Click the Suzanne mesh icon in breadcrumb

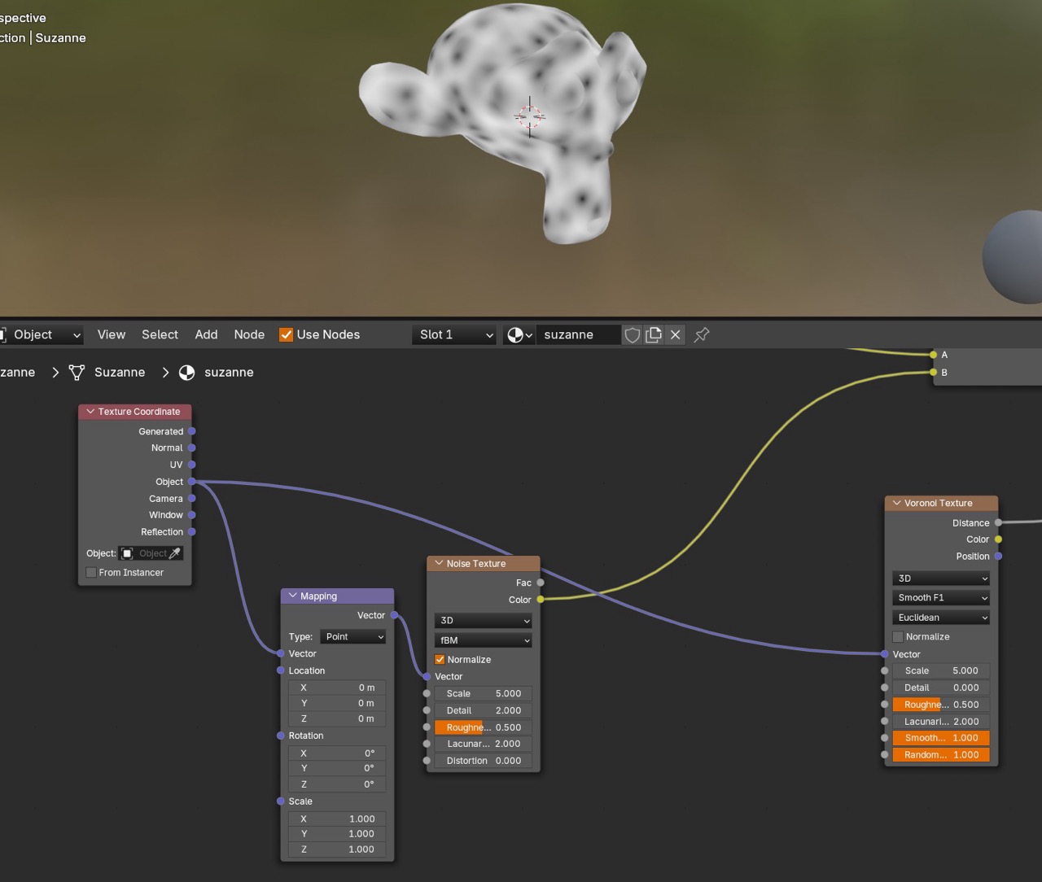[x=77, y=373]
